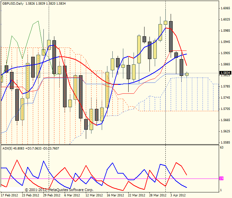Click the 3 Apr 2012 date label

(178, 195)
